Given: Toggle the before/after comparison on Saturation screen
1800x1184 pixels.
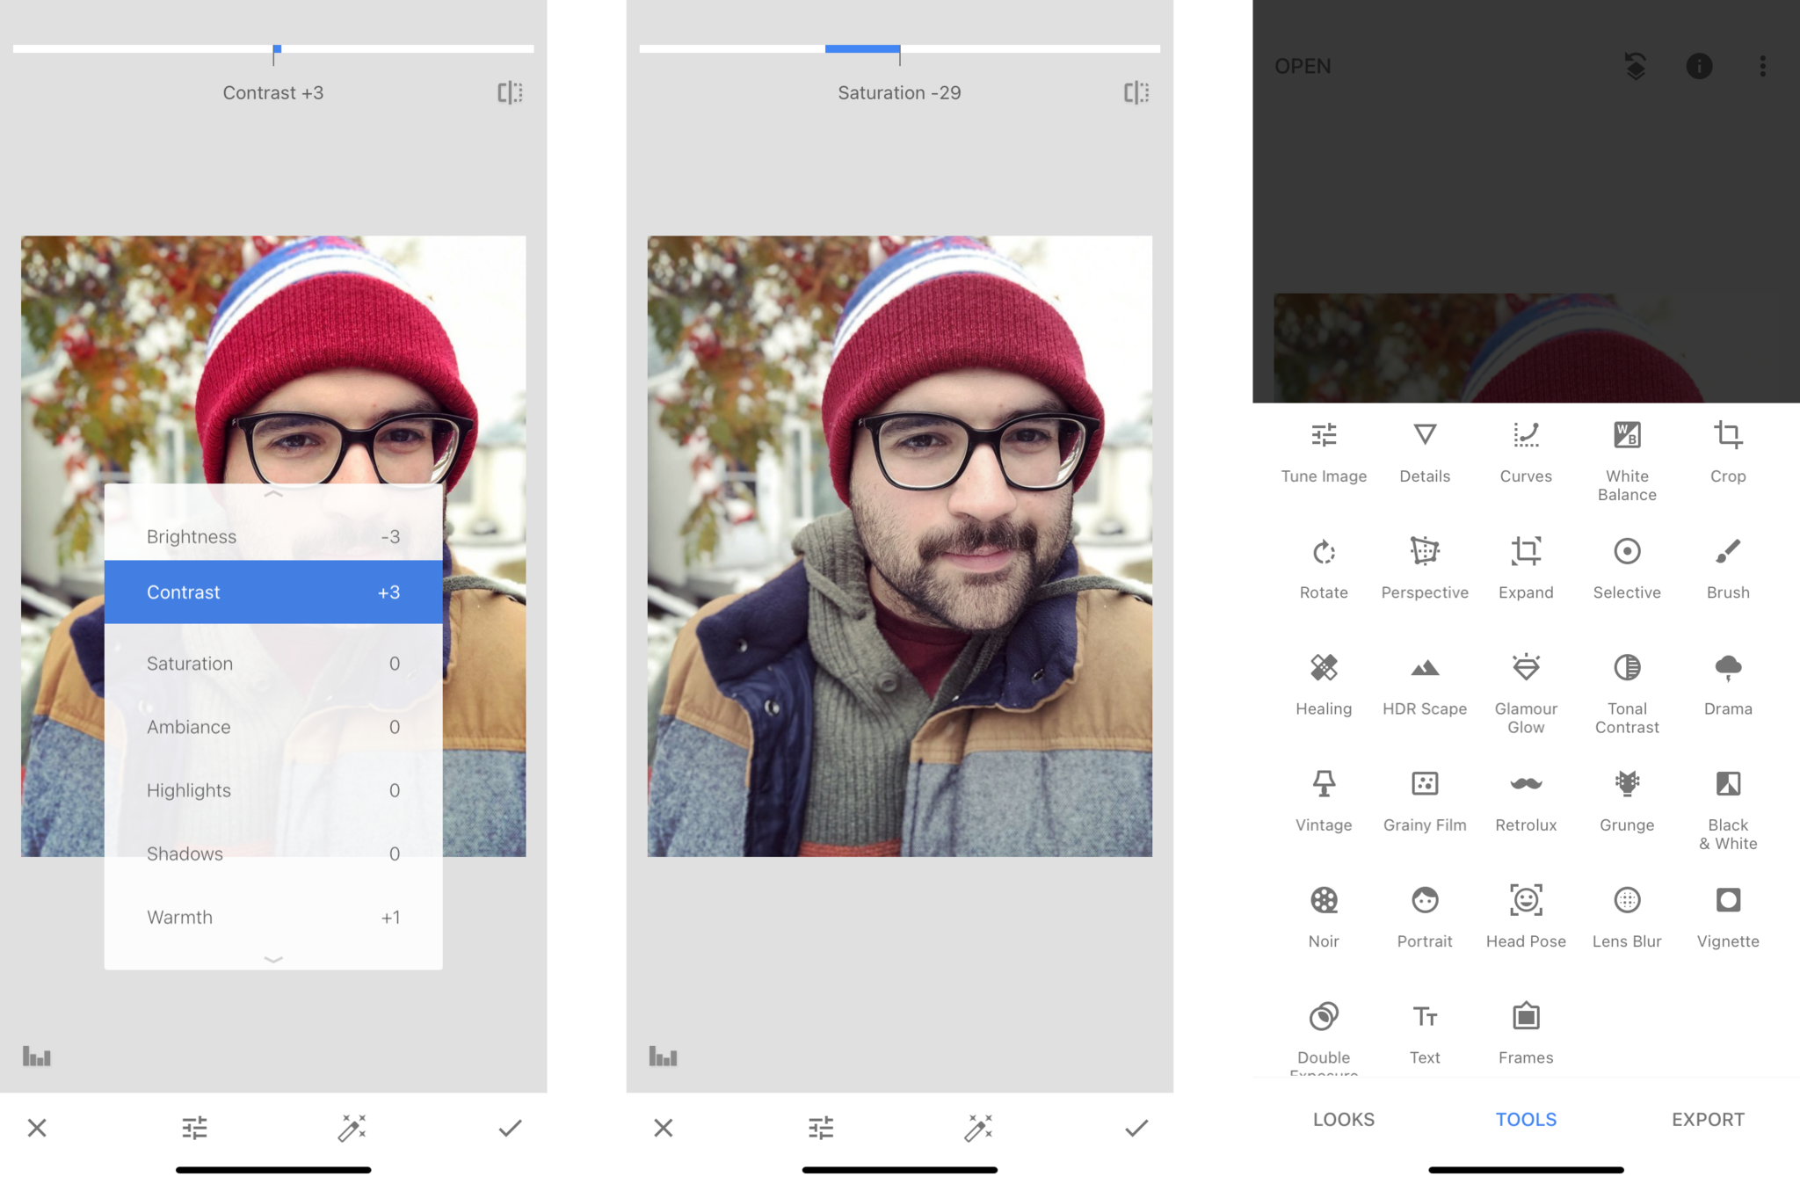Looking at the screenshot, I should pos(1136,92).
